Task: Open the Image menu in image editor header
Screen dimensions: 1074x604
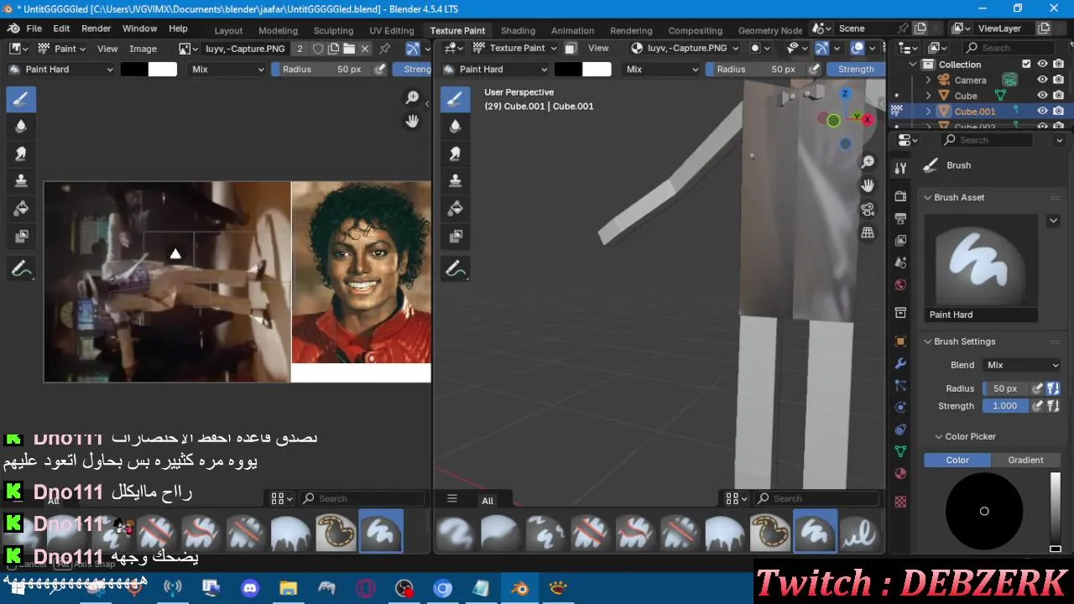Action: coord(143,49)
